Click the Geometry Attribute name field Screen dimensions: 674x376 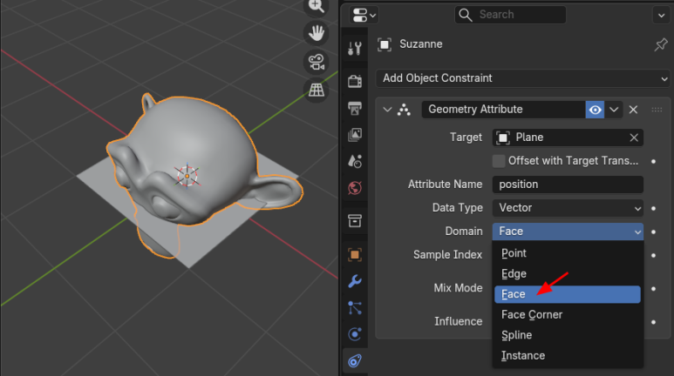(x=503, y=110)
